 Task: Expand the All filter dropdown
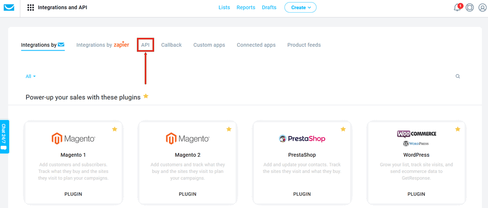31,77
